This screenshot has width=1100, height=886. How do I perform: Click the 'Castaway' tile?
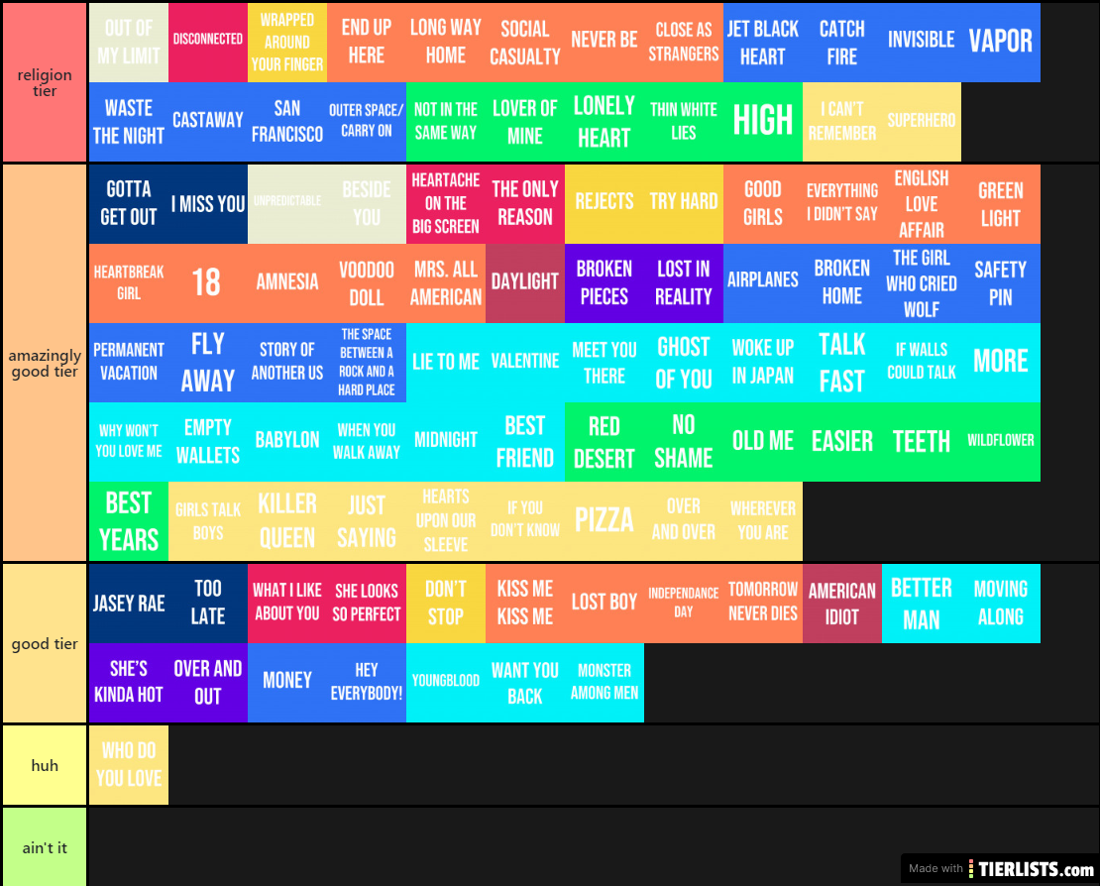pyautogui.click(x=208, y=122)
